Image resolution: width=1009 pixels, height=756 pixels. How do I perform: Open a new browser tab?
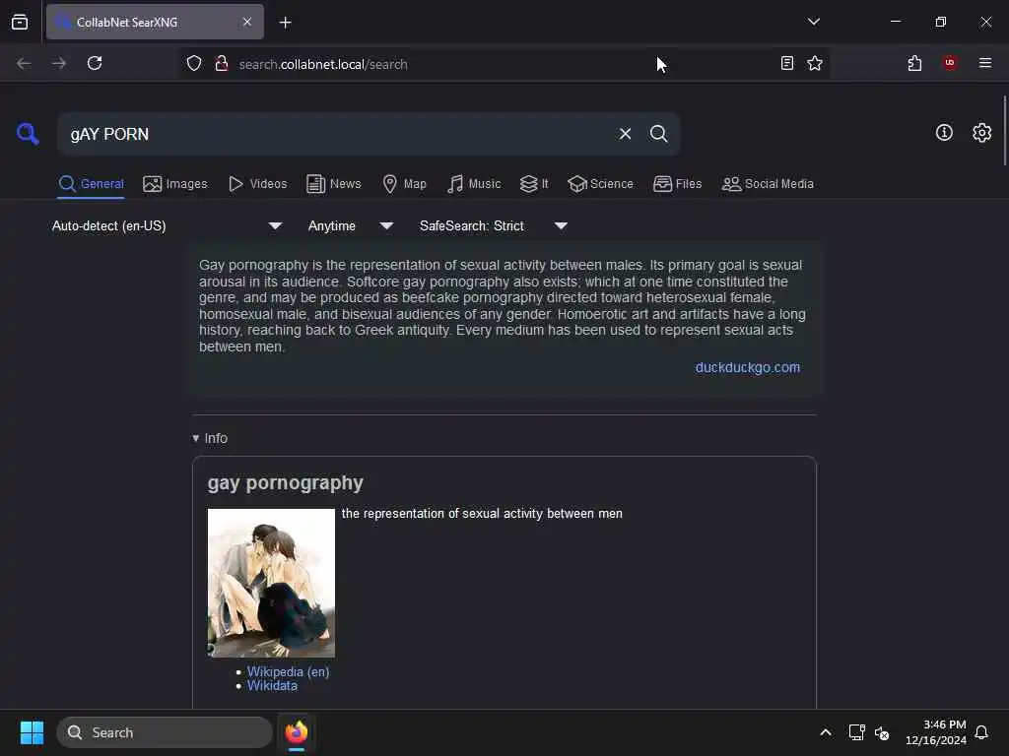click(285, 23)
